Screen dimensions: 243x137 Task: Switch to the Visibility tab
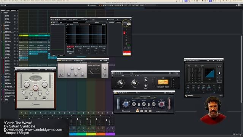coord(3,10)
